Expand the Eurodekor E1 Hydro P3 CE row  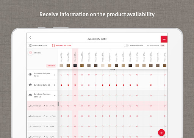[x=55, y=75]
